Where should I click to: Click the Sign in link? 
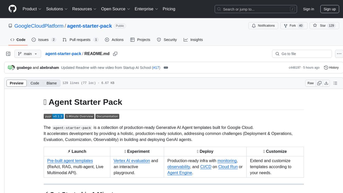coord(308,9)
